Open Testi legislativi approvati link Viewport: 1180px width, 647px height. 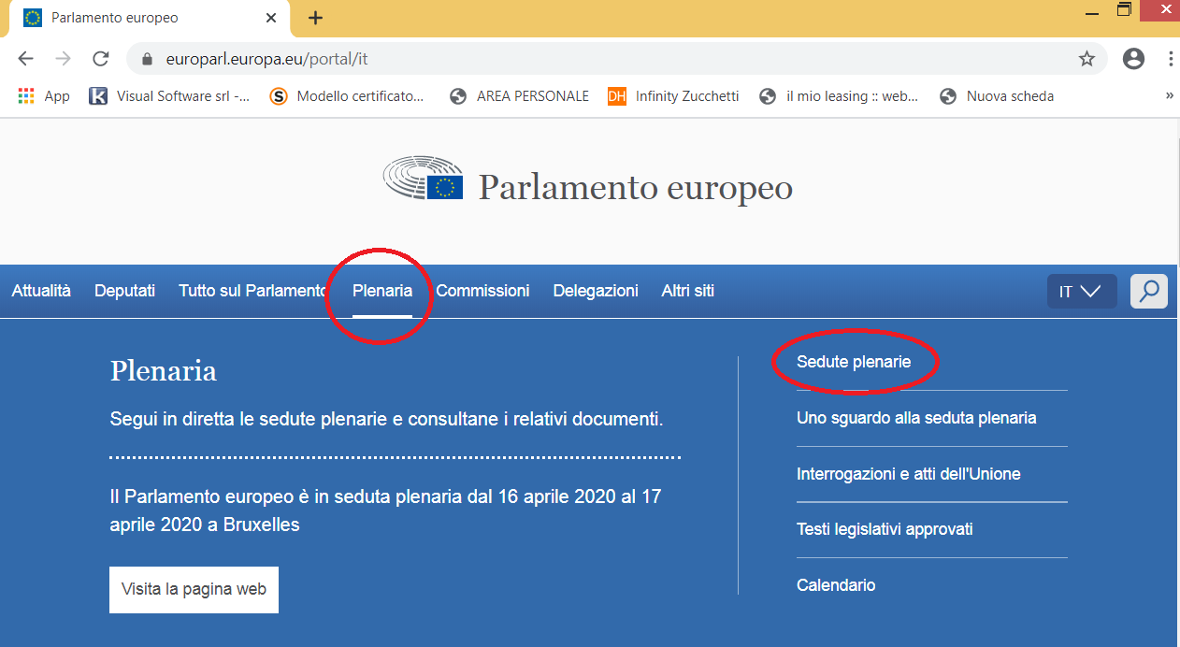tap(885, 529)
